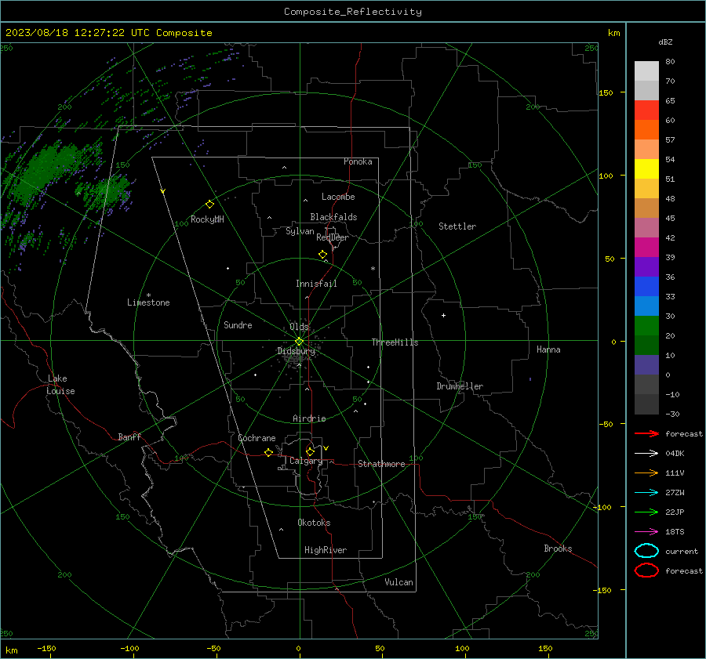Select the 51 dBZ yellow color swatch

[646, 169]
